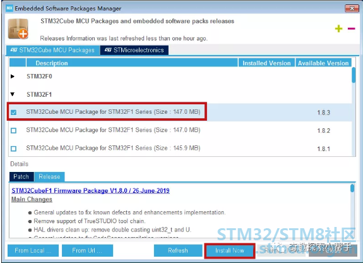Select the package row sized 145.9 MB
Screen dimensions: 363x263
(181, 148)
